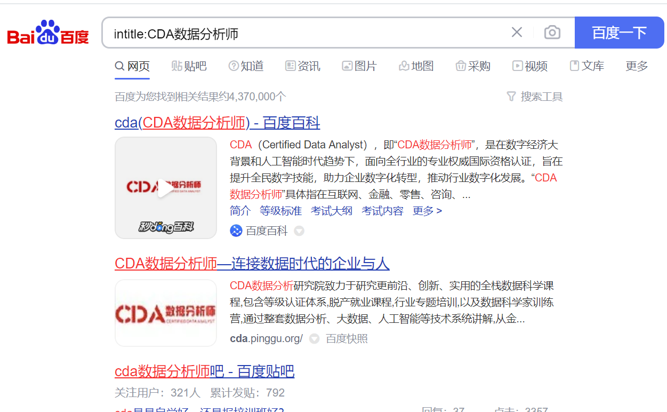Open the 百度百科 source label

click(x=267, y=231)
